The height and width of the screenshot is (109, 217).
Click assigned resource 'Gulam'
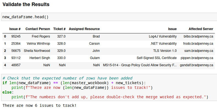pos(95,58)
